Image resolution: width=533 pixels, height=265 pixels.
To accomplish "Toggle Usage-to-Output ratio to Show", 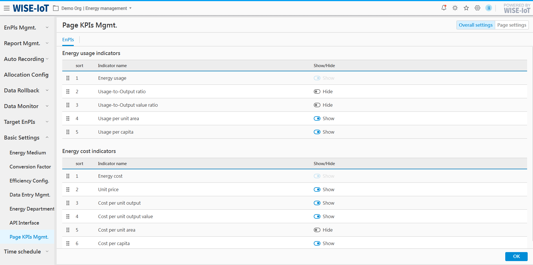I will point(317,92).
